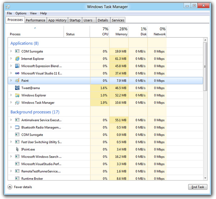Expand the Paint process entry
The width and height of the screenshot is (216, 199).
[11, 80]
